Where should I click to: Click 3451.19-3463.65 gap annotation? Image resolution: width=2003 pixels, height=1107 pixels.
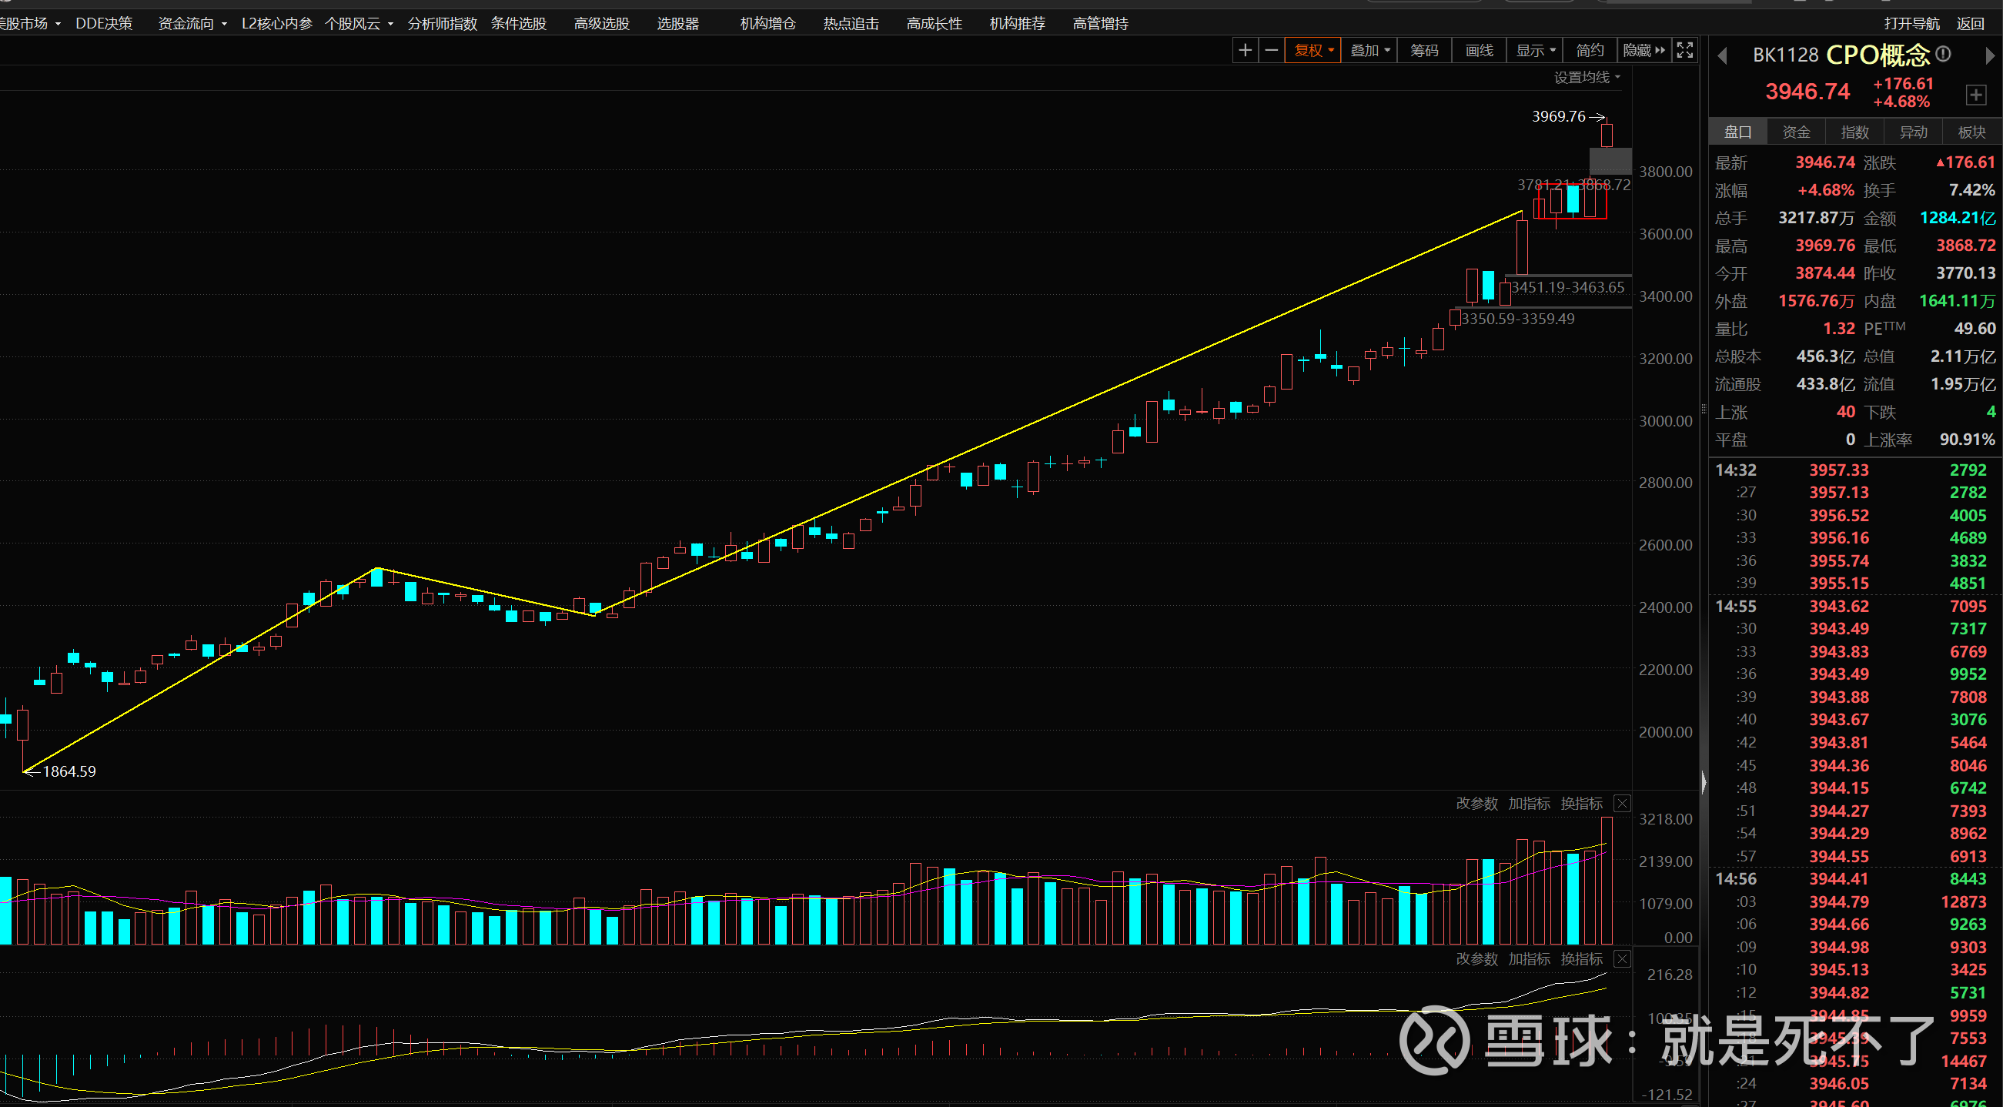[1567, 287]
